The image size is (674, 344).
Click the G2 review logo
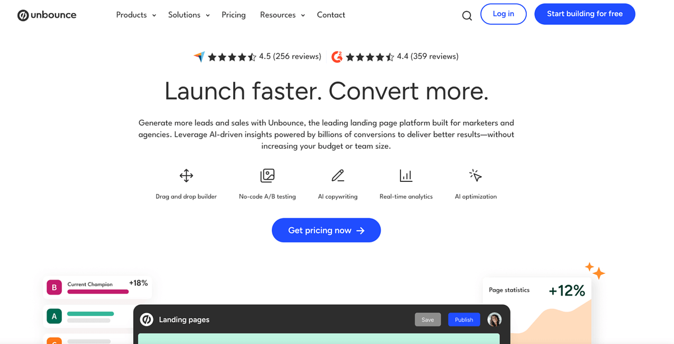[x=336, y=56]
